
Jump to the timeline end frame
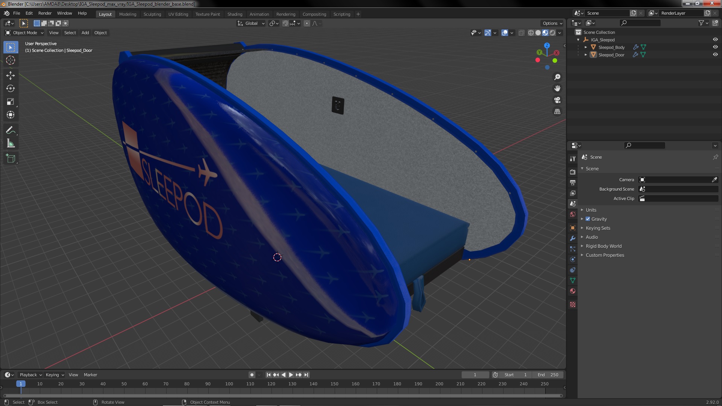click(x=306, y=375)
